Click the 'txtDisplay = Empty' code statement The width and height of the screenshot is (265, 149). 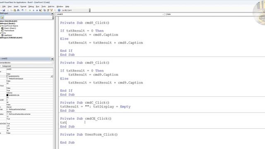pyautogui.click(x=112, y=107)
